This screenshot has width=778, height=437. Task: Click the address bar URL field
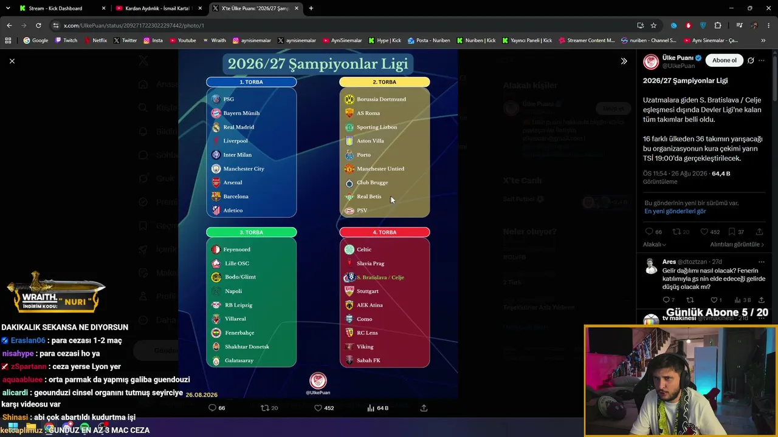tap(346, 25)
